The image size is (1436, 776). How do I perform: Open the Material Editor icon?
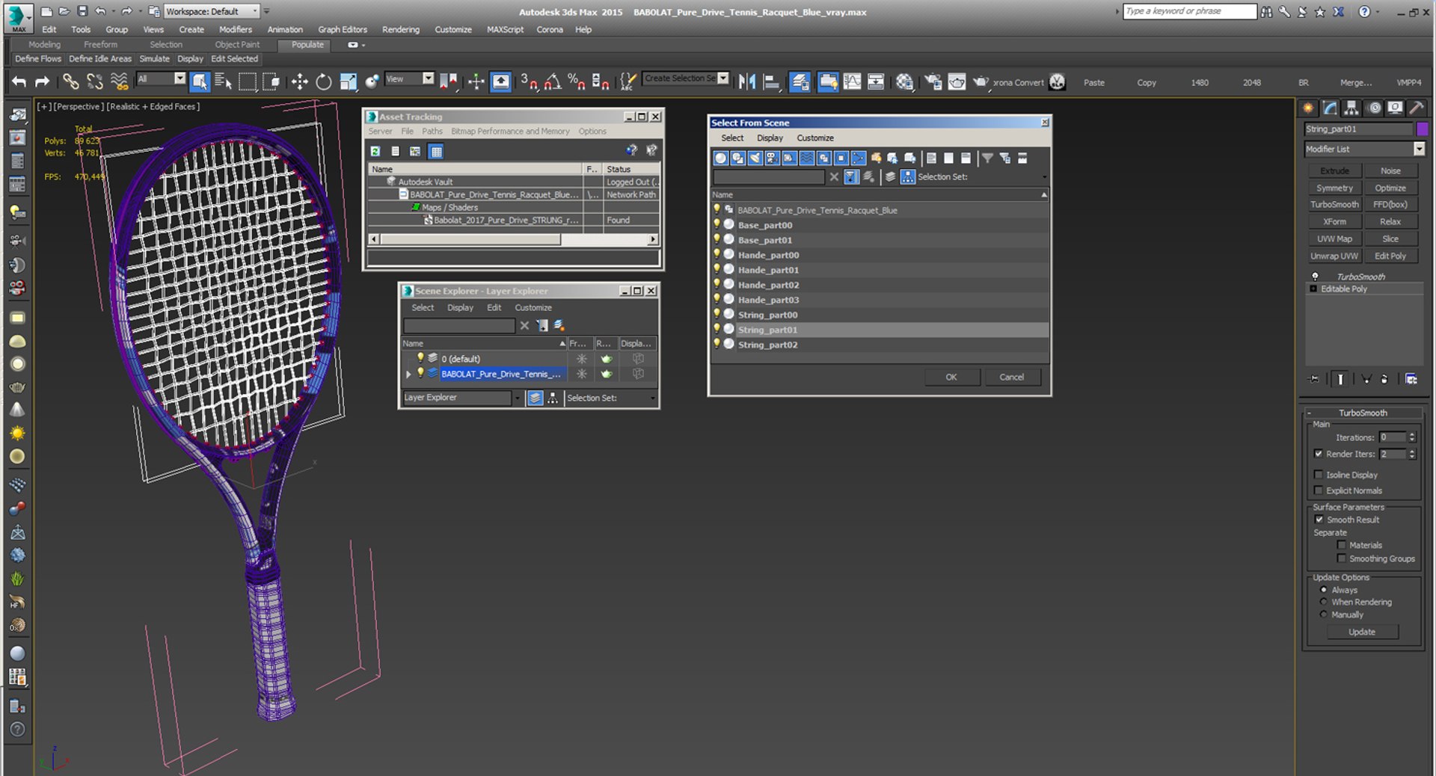coord(904,81)
